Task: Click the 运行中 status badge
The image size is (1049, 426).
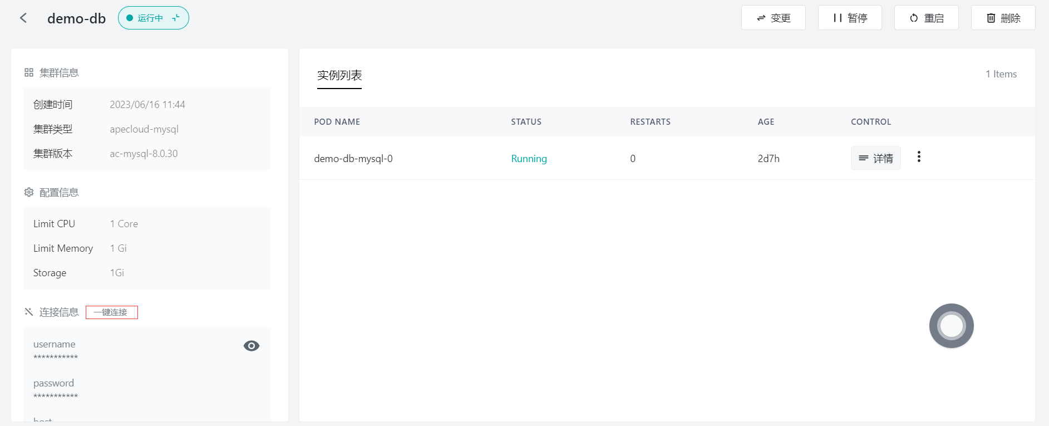Action: coord(150,18)
